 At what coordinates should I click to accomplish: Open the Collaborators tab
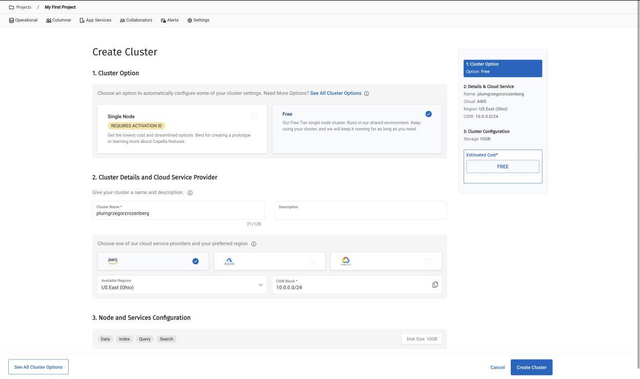point(136,20)
